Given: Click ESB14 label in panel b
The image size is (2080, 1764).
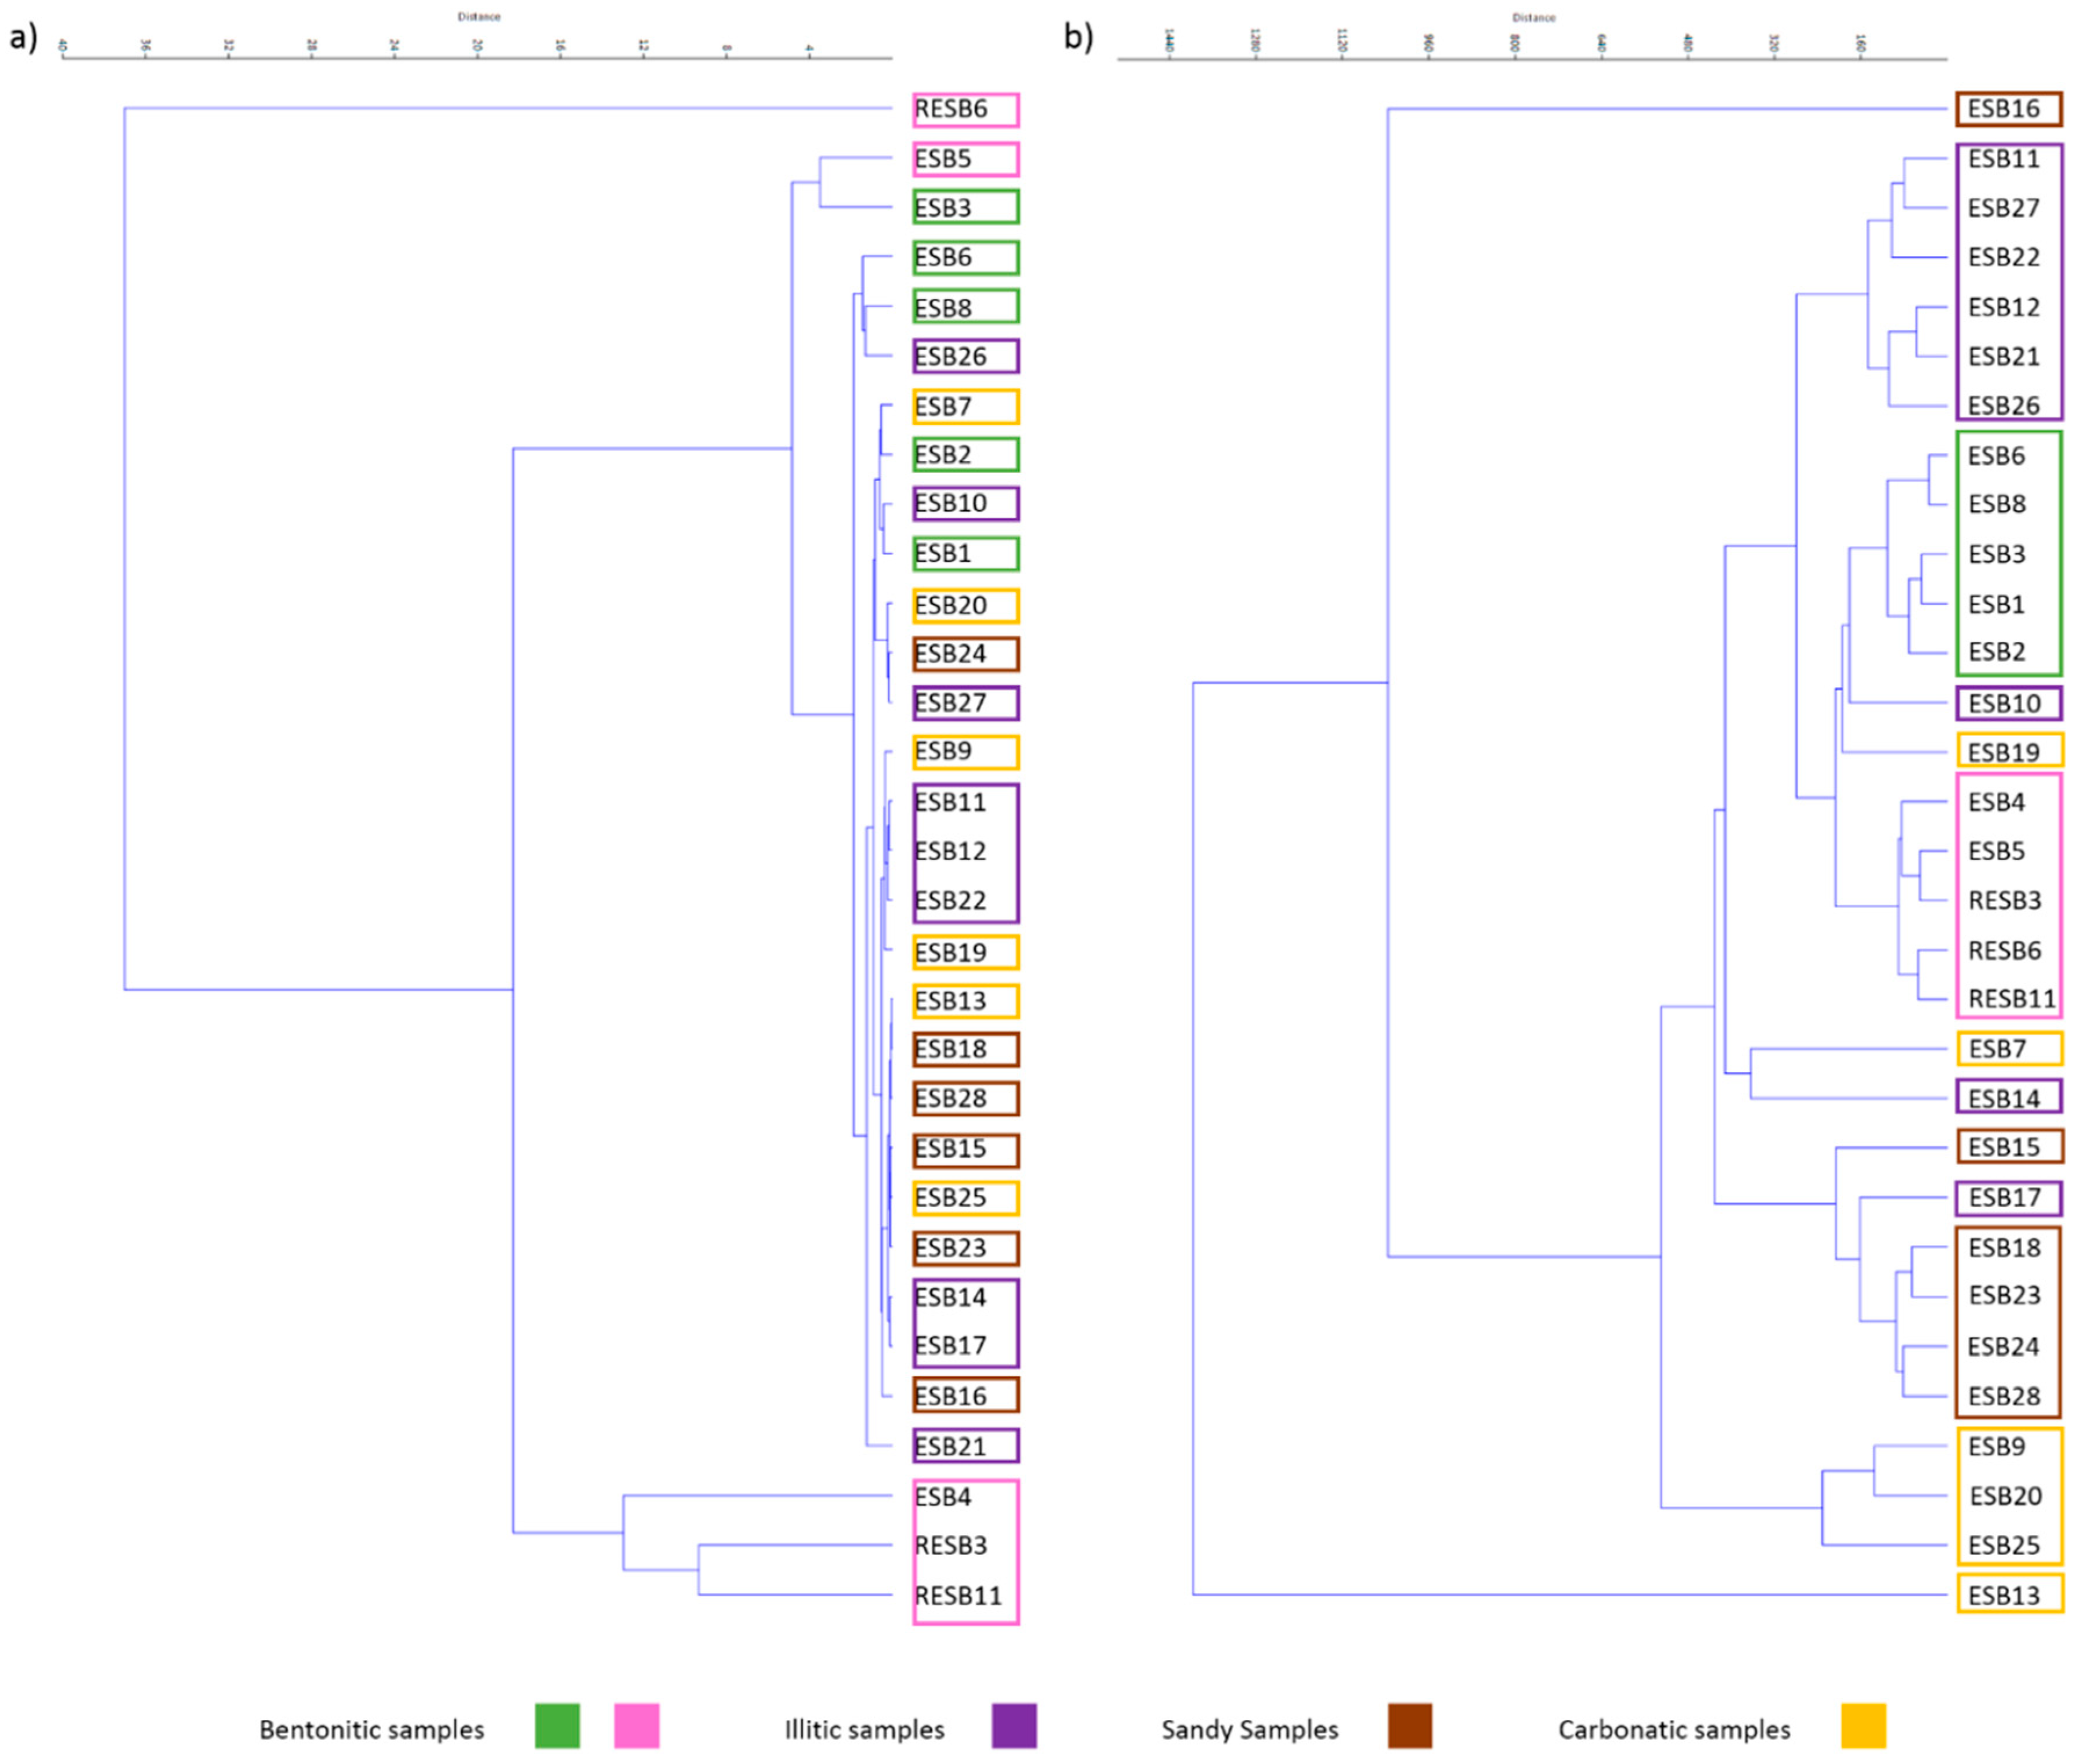Looking at the screenshot, I should (x=2004, y=1099).
